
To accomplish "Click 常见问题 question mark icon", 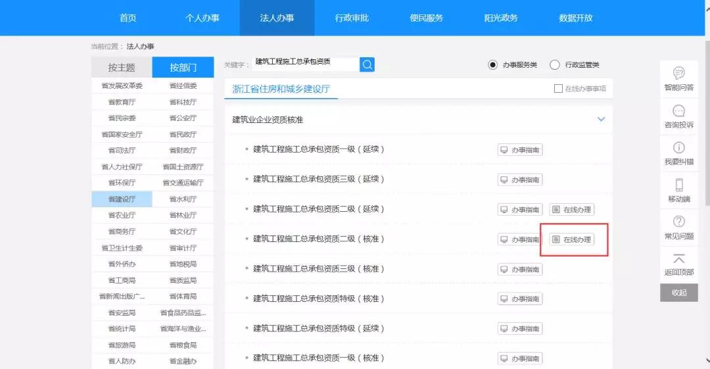I will [678, 222].
